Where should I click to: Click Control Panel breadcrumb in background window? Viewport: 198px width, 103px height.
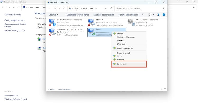pos(34,7)
